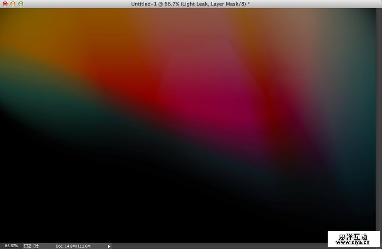Click the share/export arrow icon in status bar
Screen dimensions: 382x249
(36, 246)
